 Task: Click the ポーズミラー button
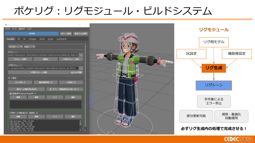pos(65,89)
